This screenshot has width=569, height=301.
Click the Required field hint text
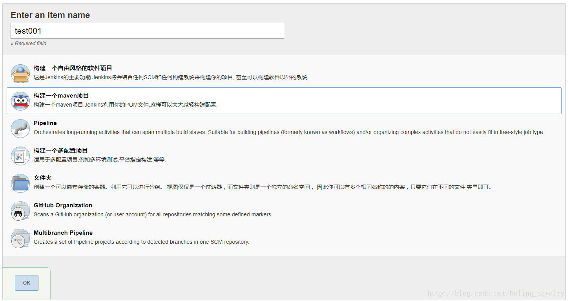coord(29,44)
